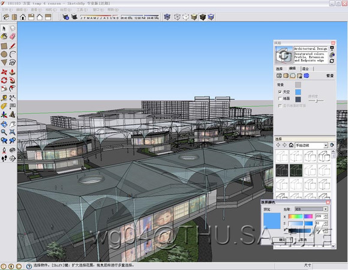Choose the Tape Measure tool
Image resolution: width=348 pixels, height=270 pixels.
[4, 98]
